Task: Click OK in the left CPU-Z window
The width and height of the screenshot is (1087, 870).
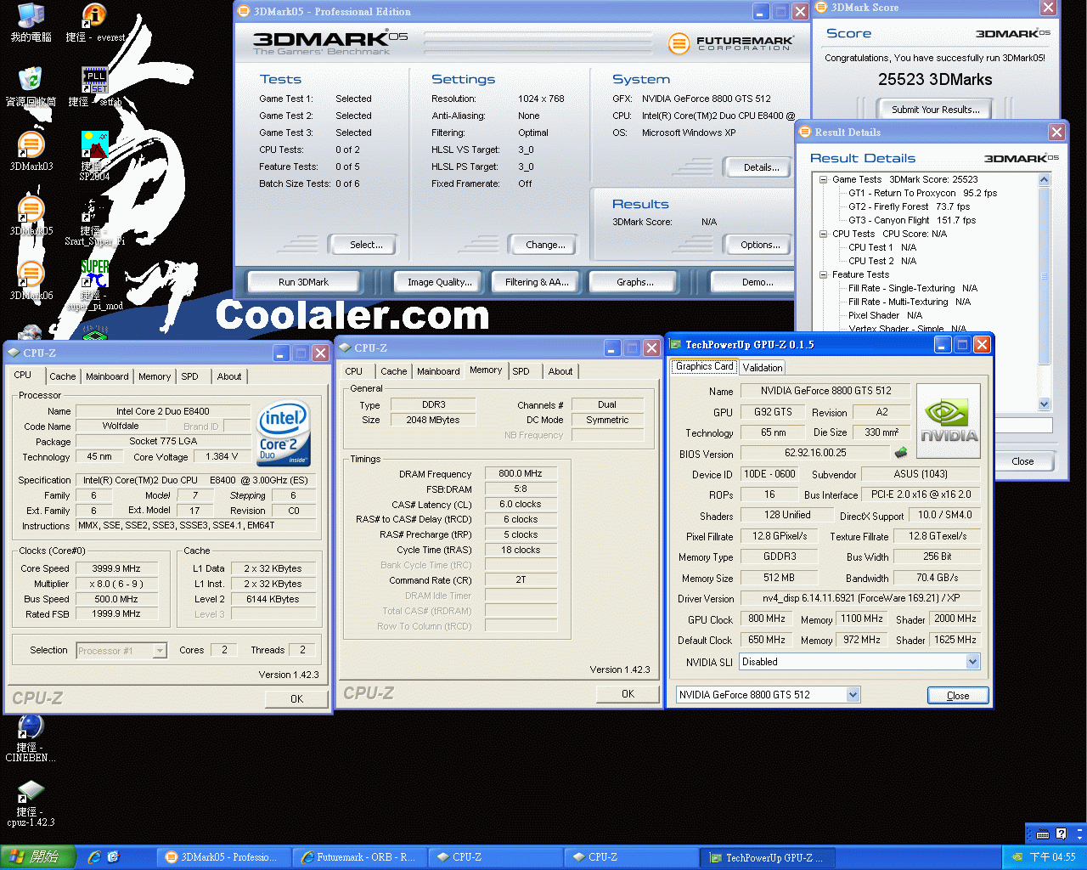Action: tap(296, 699)
